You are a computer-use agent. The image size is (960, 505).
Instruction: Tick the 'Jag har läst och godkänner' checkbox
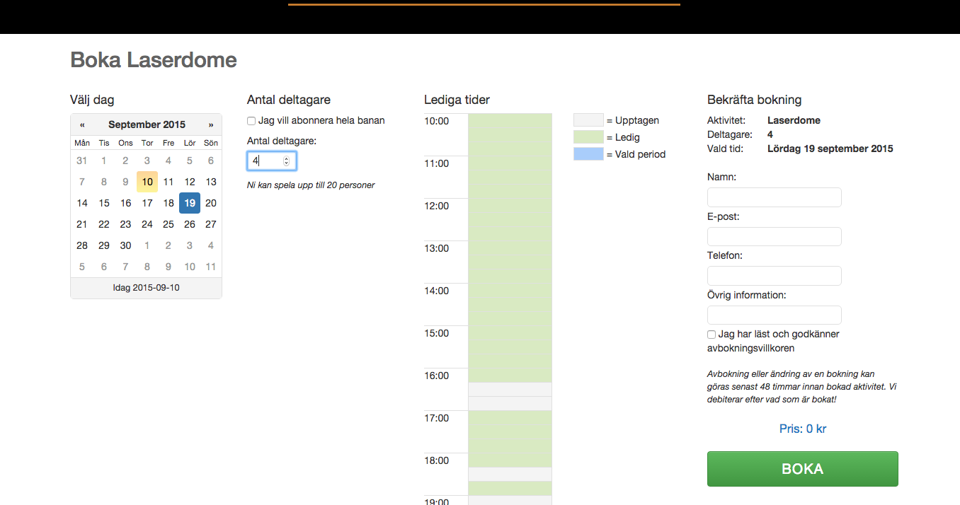click(x=712, y=335)
